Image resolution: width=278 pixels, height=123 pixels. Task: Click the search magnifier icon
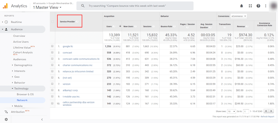82,6
